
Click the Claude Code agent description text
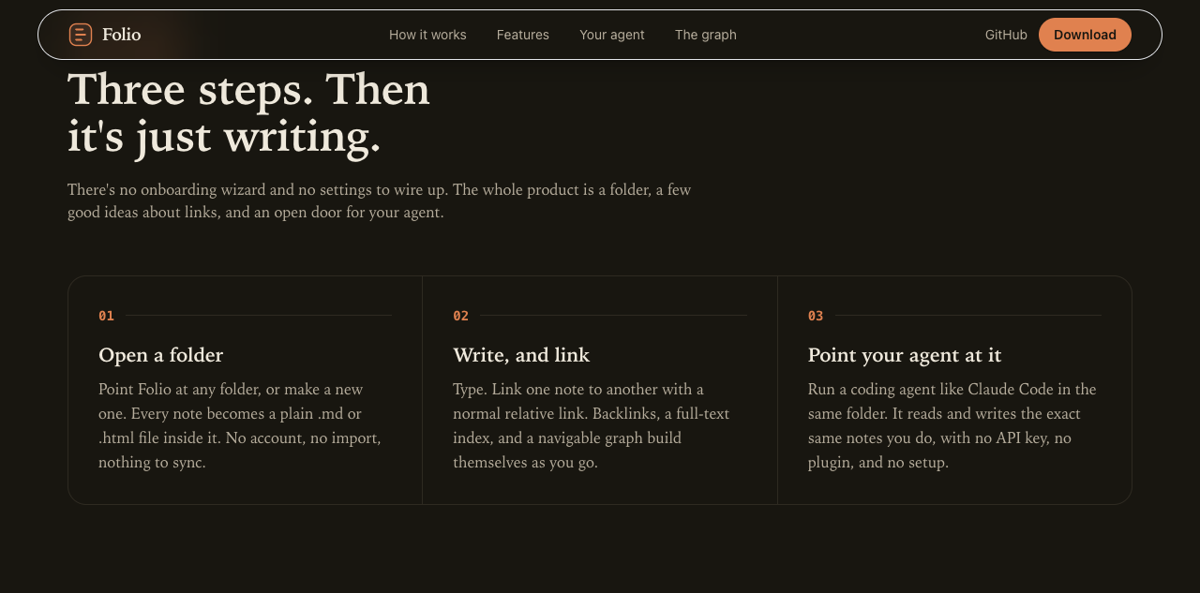click(x=952, y=425)
